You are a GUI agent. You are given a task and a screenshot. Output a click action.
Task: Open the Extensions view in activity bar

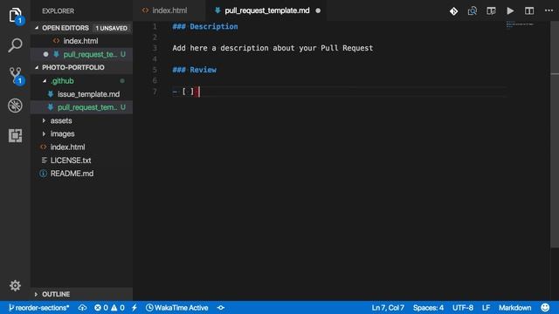(x=15, y=136)
